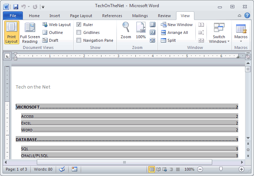Click Arrange All windows

tap(174, 32)
